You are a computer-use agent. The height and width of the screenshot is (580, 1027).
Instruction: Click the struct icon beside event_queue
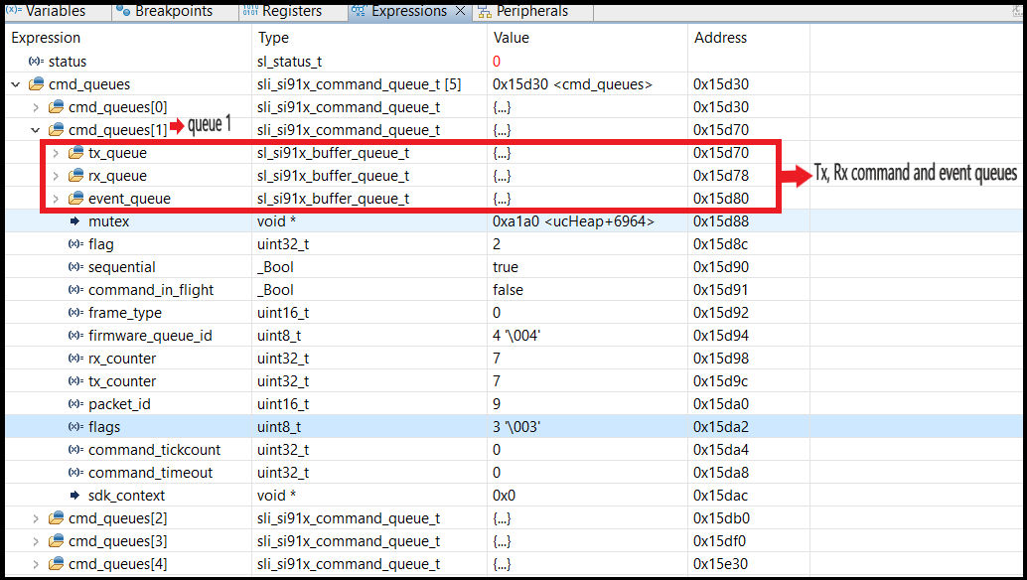78,198
